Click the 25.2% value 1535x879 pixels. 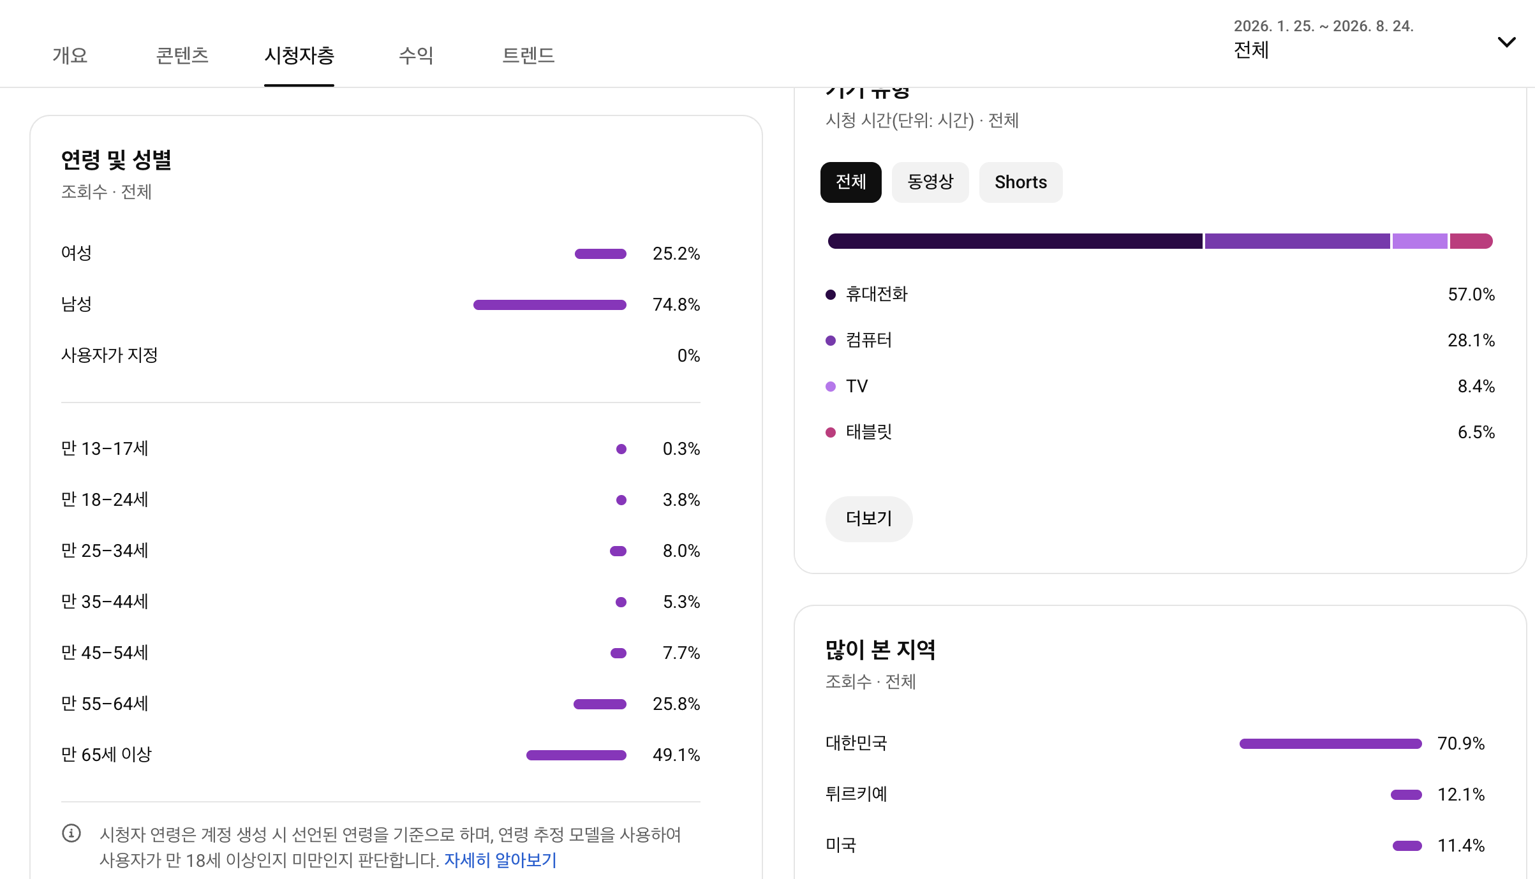click(x=676, y=254)
